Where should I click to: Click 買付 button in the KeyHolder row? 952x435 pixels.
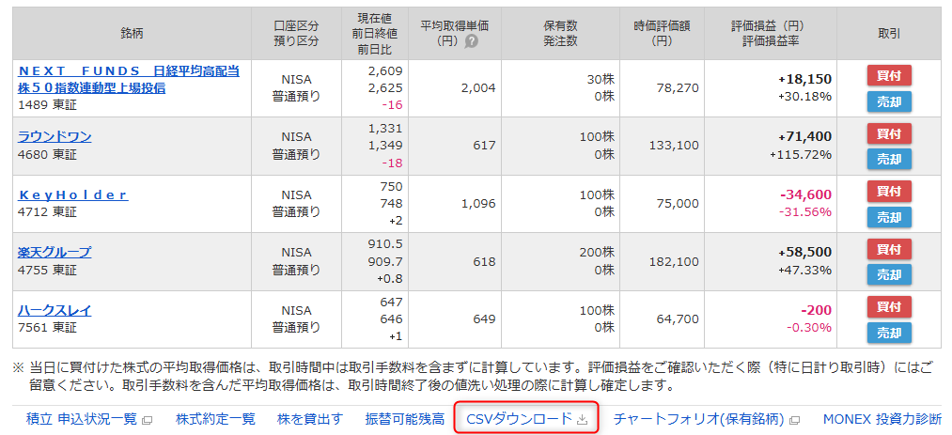point(889,191)
